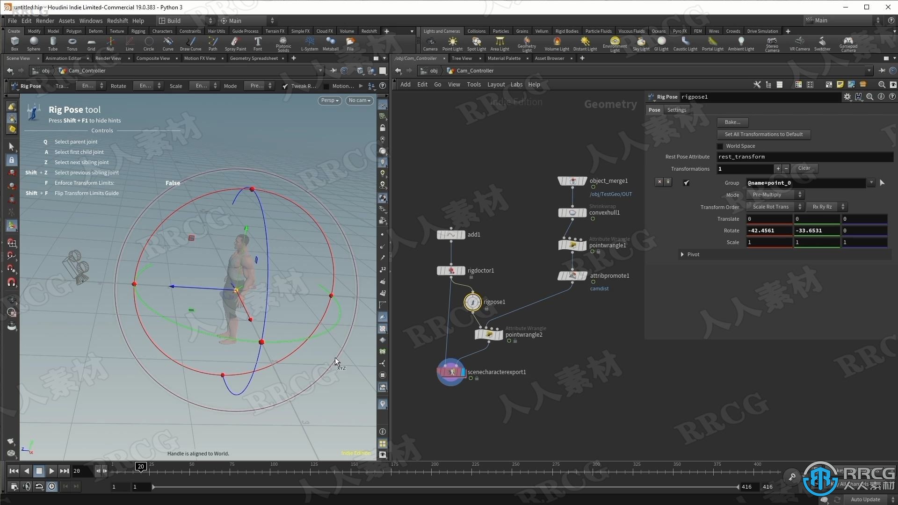
Task: Expand the Pivot section expander
Action: coord(682,254)
